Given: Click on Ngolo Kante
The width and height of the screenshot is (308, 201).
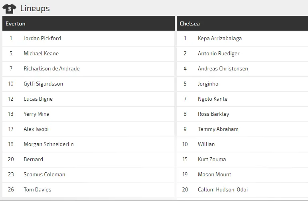Looking at the screenshot, I should coord(213,99).
